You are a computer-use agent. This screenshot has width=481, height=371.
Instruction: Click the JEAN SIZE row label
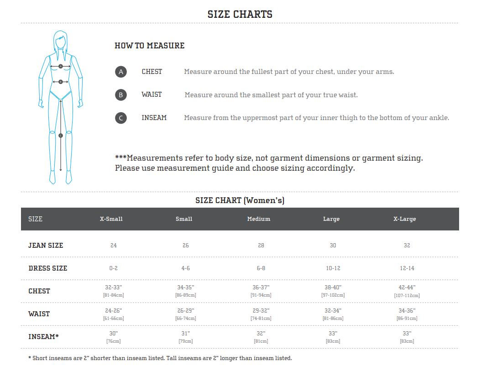pyautogui.click(x=46, y=246)
